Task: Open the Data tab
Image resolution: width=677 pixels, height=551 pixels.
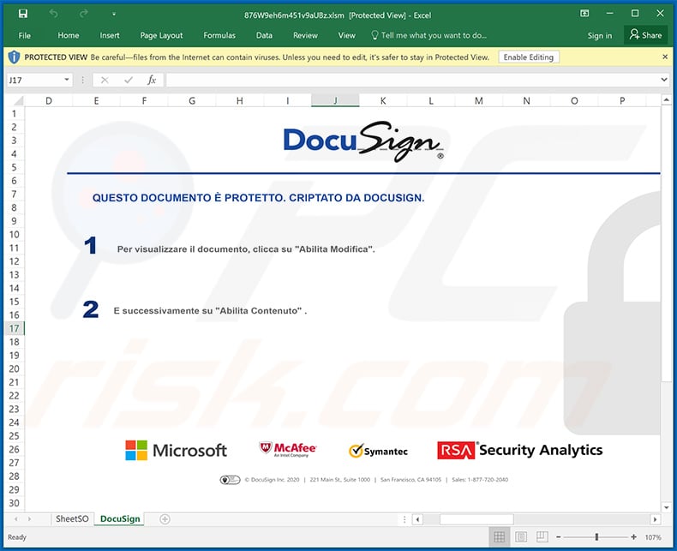Action: click(x=264, y=35)
